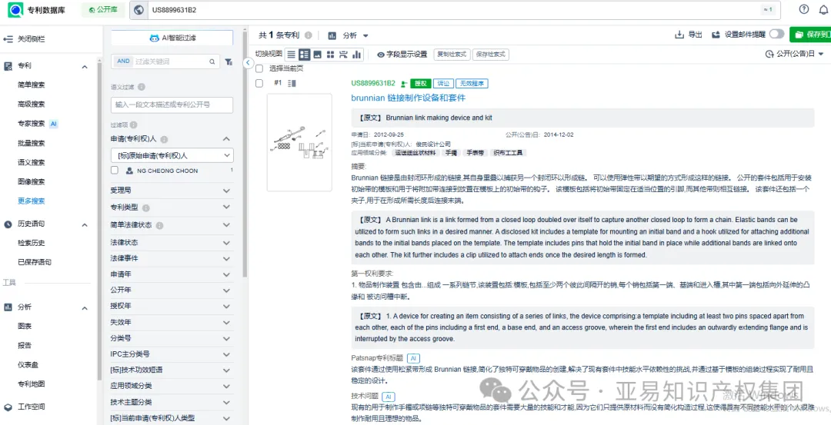The image size is (831, 425).
Task: Click the funnel filter icon beside keyword box
Action: tap(229, 62)
